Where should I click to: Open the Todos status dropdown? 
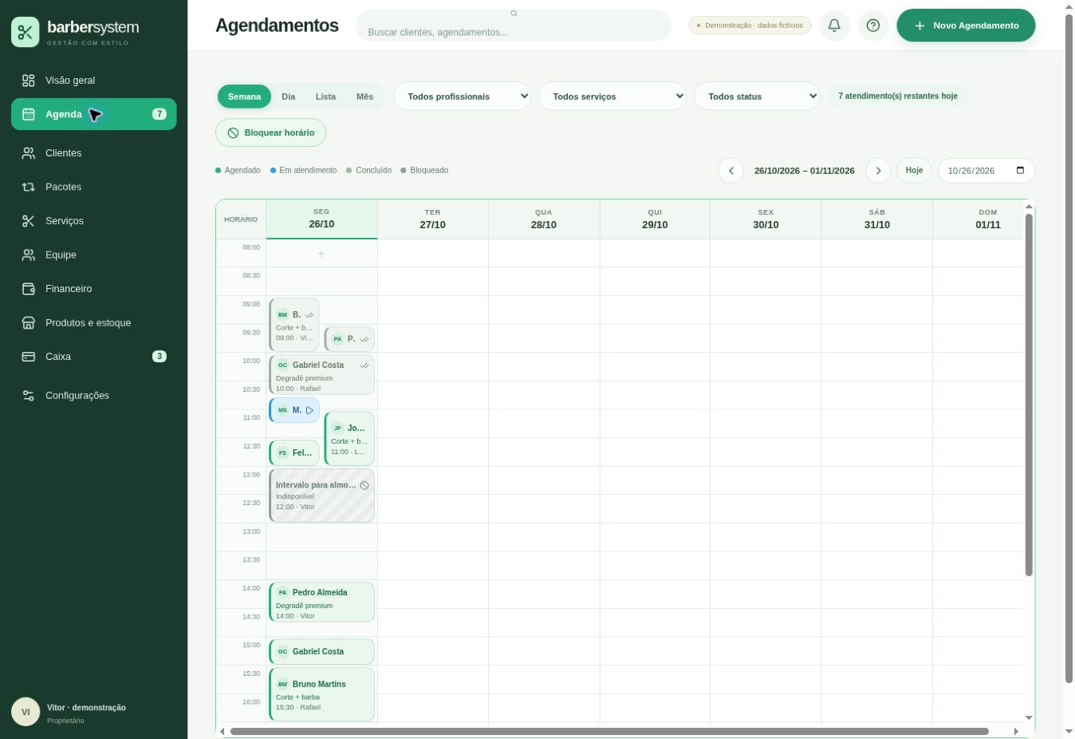pos(757,97)
